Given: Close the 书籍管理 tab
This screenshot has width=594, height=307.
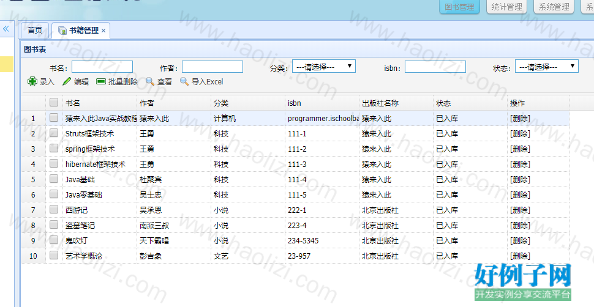Looking at the screenshot, I should click(103, 31).
